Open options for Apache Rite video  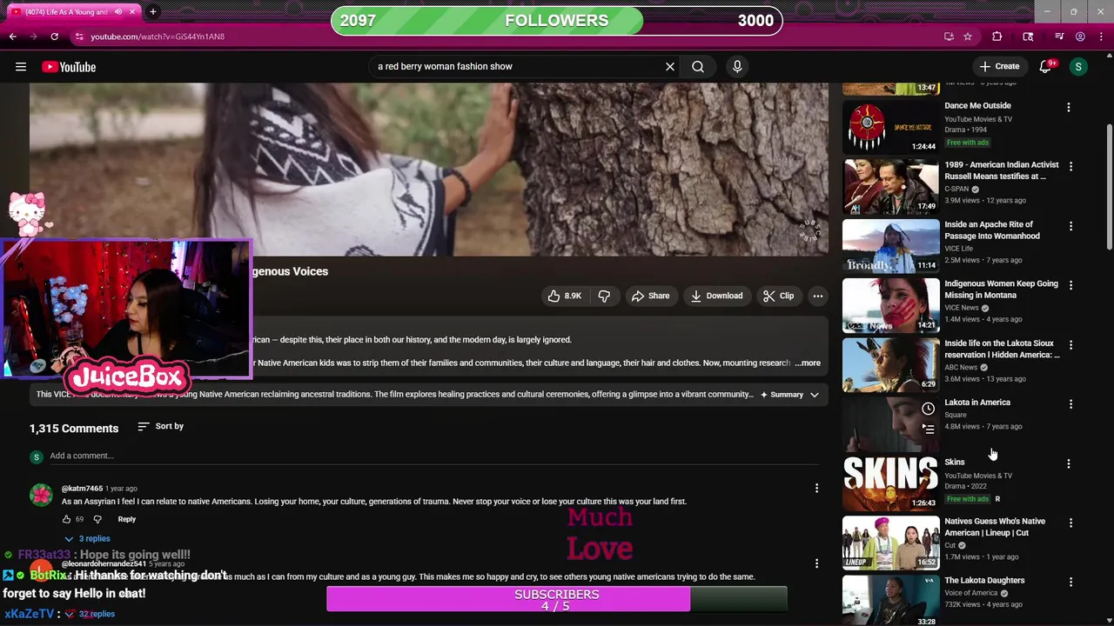click(1070, 226)
